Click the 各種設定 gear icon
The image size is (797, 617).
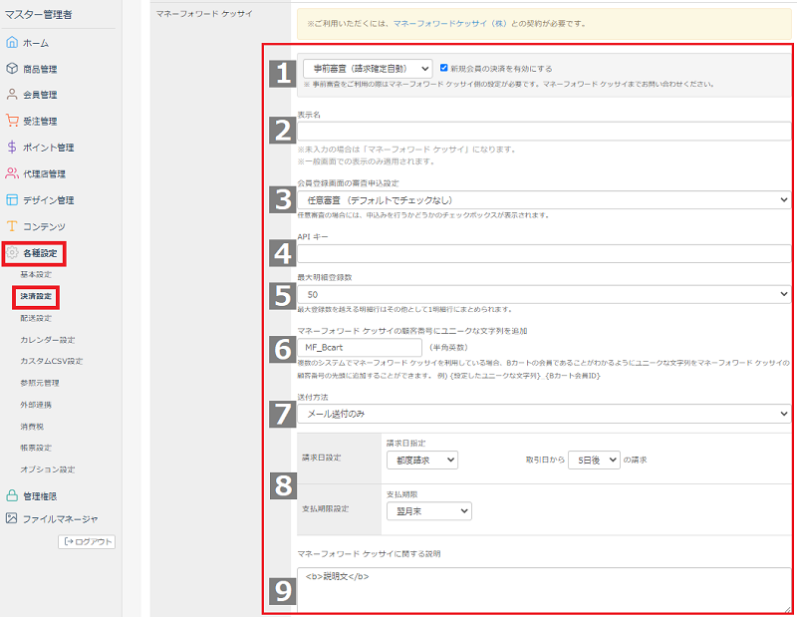[x=12, y=253]
